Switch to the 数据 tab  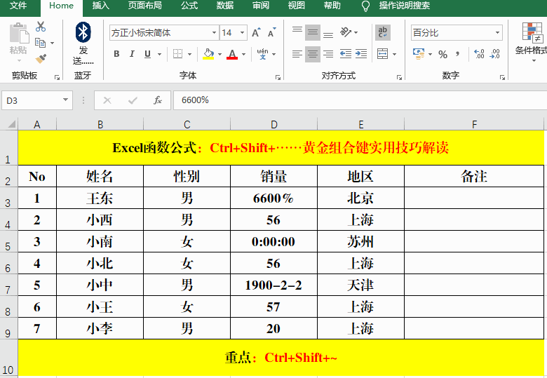tap(225, 6)
